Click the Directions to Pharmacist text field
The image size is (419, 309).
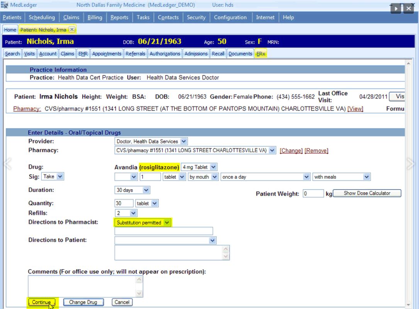coord(164,231)
